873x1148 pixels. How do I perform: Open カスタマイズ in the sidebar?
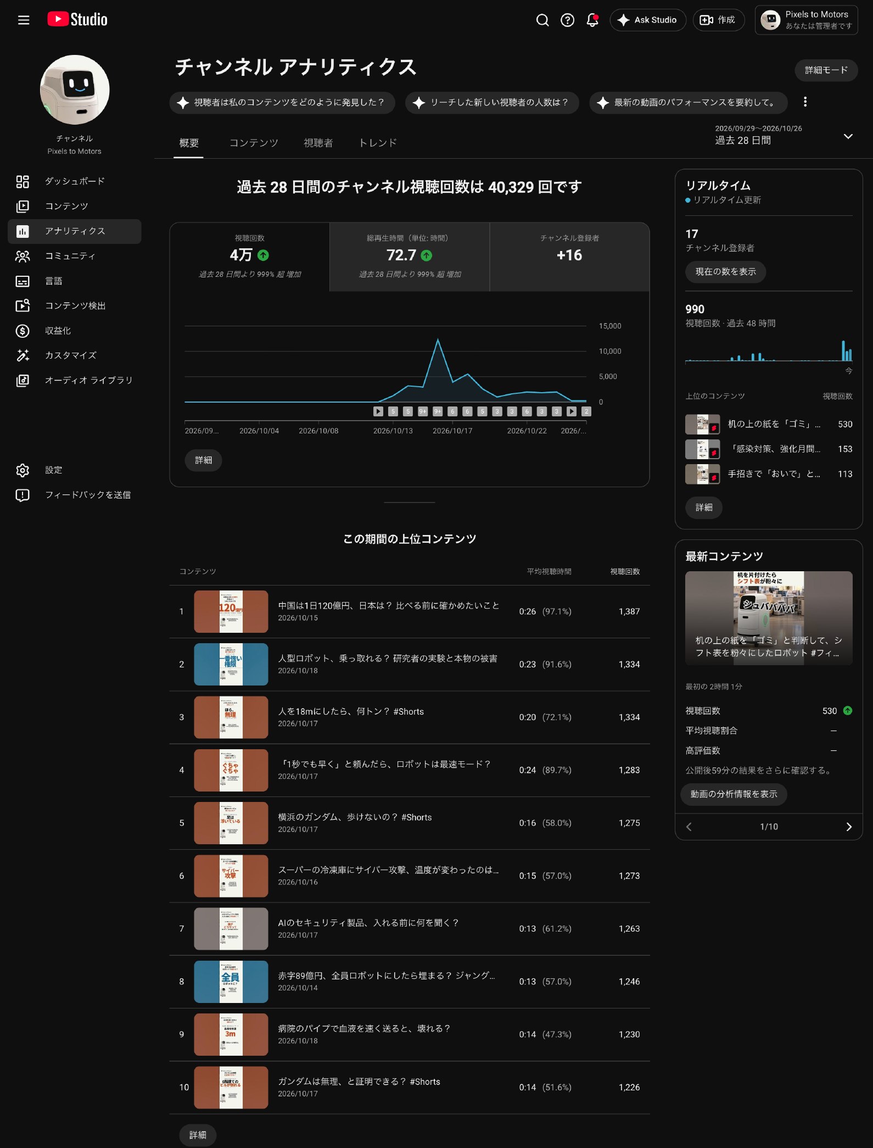pos(74,355)
